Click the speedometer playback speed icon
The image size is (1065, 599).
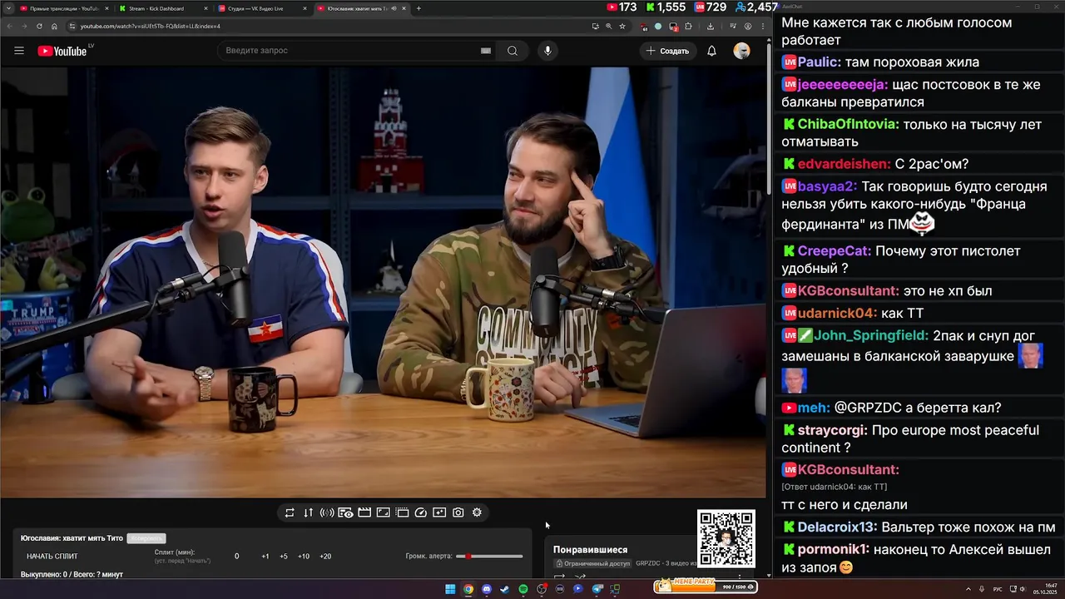click(420, 512)
